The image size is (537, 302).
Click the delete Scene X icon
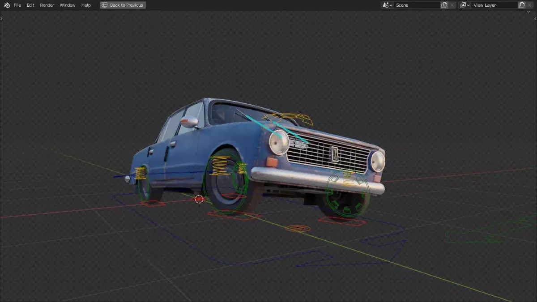(x=452, y=5)
